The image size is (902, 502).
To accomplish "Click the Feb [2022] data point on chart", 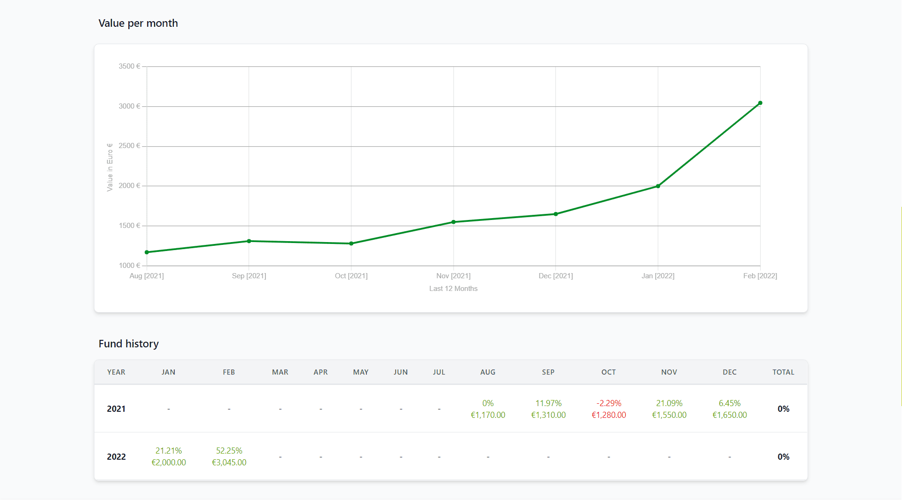I will pos(760,103).
